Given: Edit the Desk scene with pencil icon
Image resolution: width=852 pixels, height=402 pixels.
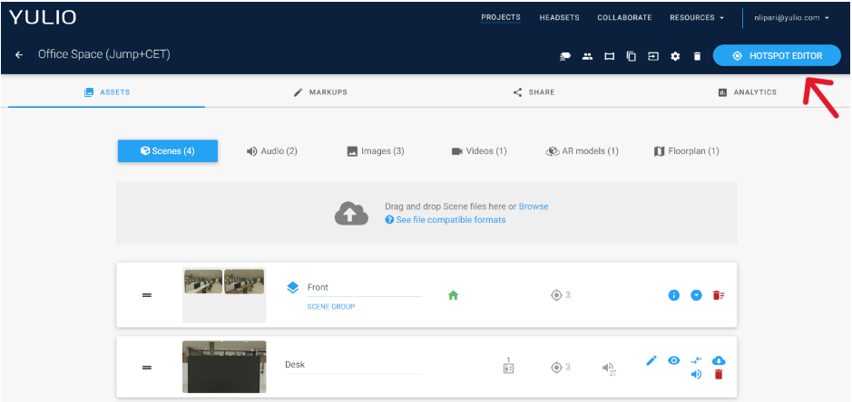Looking at the screenshot, I should [651, 360].
